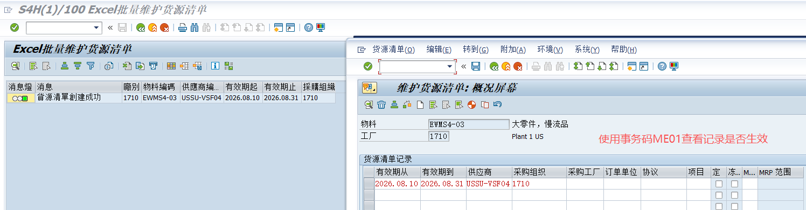Click the Delete trash can icon in the source list toolbar

[x=381, y=104]
